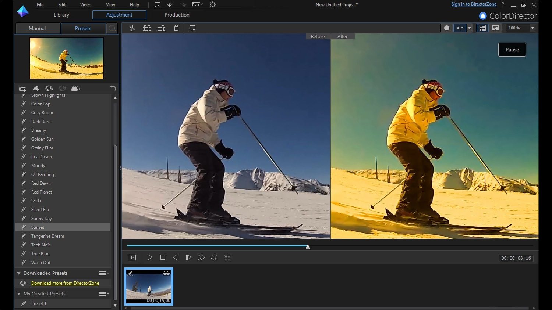
Task: Click the second trim icon beside scissors
Action: [161, 28]
